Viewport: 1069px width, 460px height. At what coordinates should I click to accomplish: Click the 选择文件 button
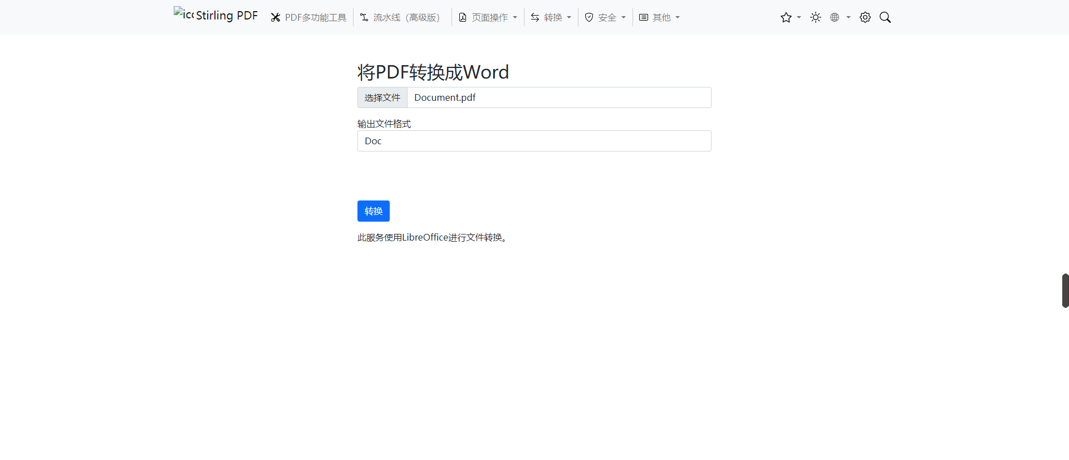pyautogui.click(x=383, y=97)
